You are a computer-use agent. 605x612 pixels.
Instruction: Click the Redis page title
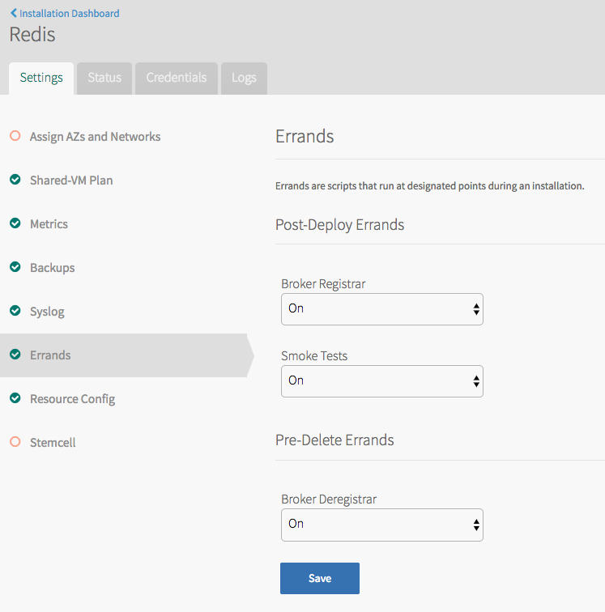32,34
